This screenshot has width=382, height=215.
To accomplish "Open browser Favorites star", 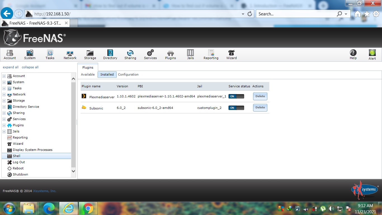I will pyautogui.click(x=367, y=14).
